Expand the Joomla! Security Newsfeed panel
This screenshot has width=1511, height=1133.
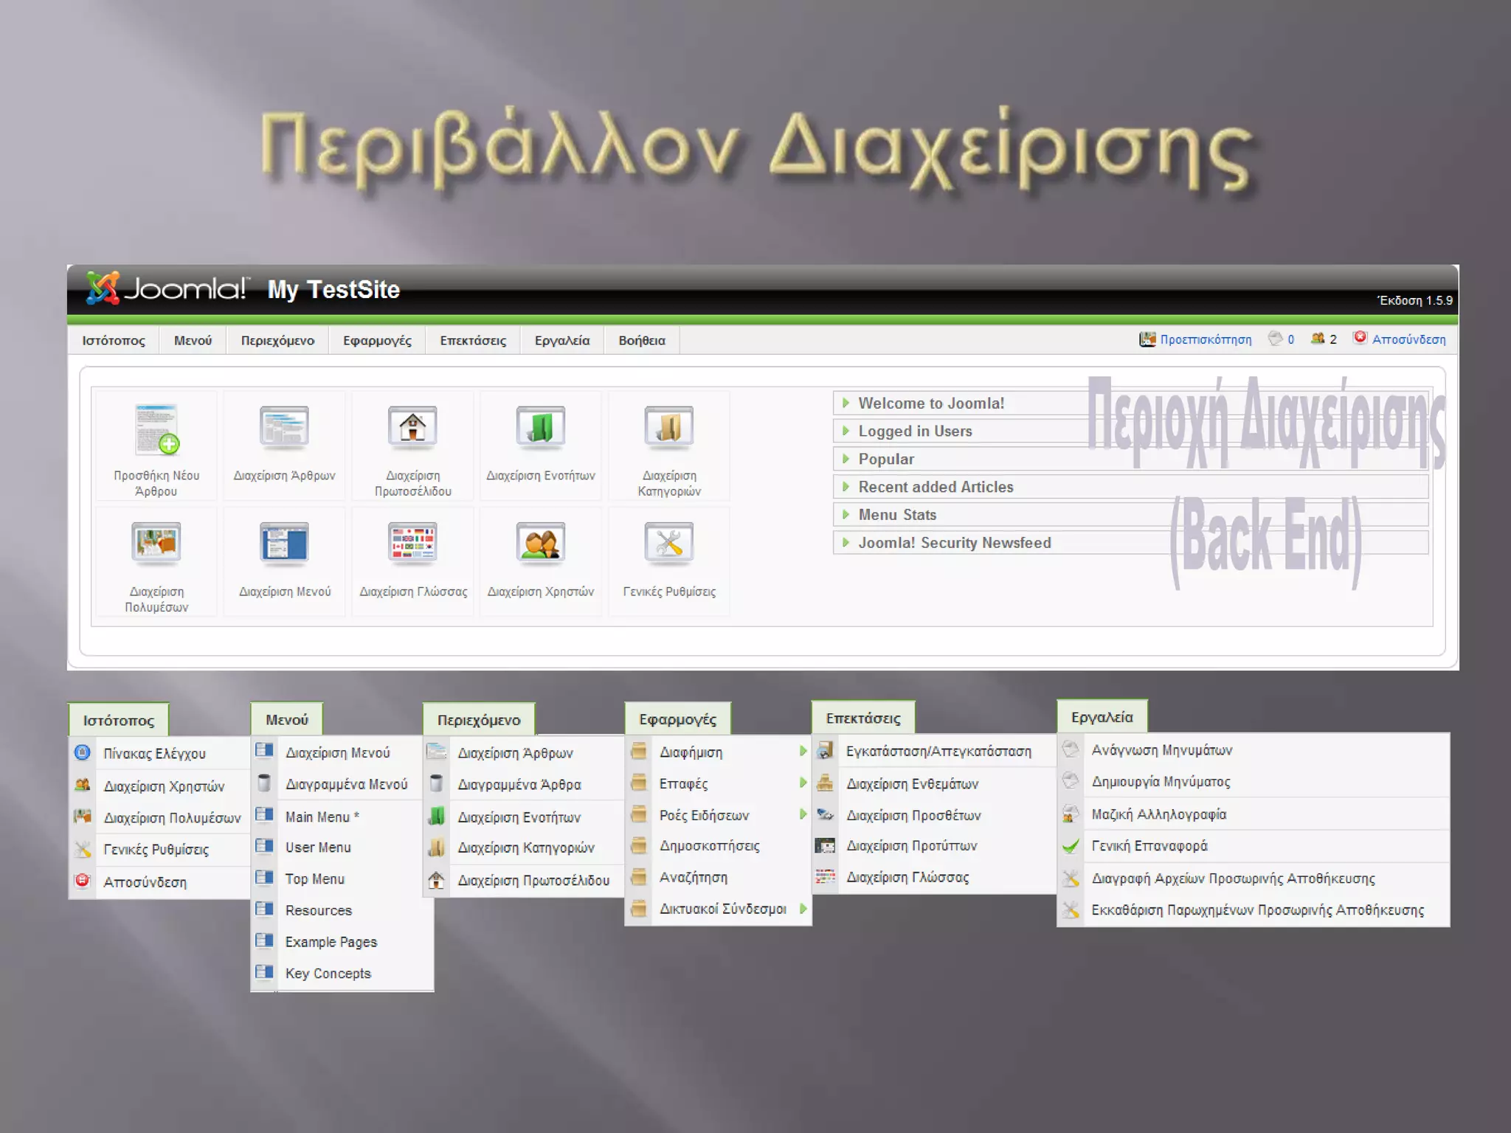click(x=954, y=543)
